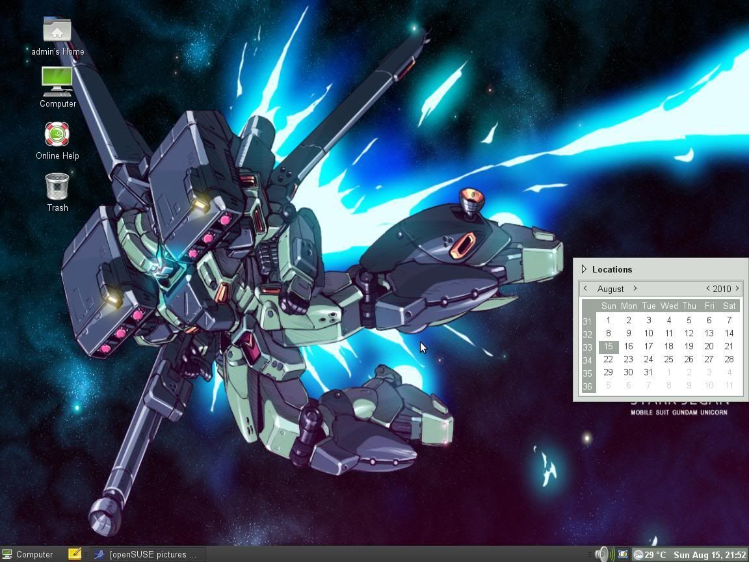
Task: Toggle the clock showing Sun Aug 15, 21:52
Action: (x=710, y=555)
